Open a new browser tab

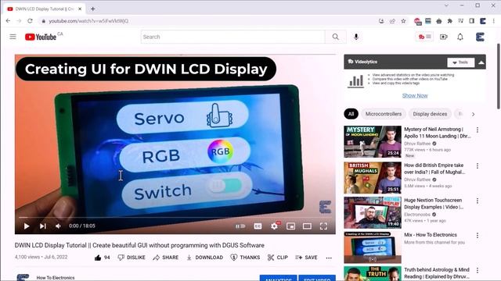(92, 9)
